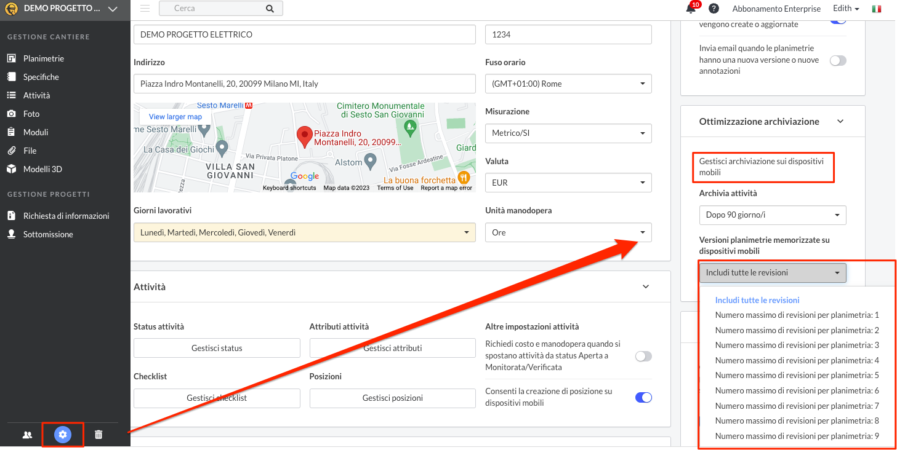This screenshot has width=897, height=450.
Task: Open project settings gear icon
Action: click(62, 435)
